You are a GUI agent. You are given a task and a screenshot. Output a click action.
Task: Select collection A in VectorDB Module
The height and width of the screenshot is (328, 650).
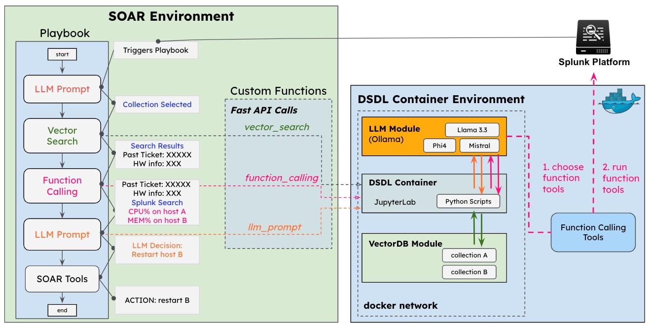469,255
